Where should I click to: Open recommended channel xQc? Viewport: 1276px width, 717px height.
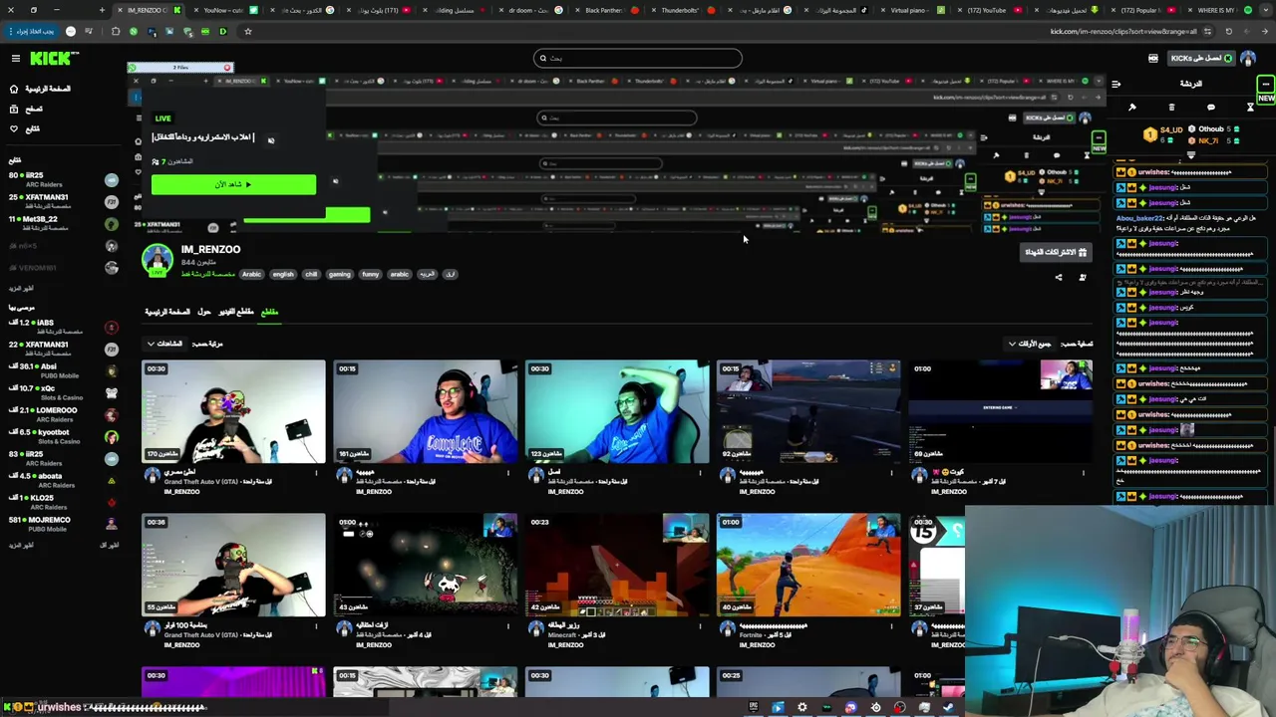coord(63,392)
